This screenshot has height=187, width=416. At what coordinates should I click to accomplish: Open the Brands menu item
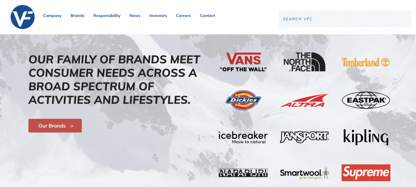tap(78, 16)
